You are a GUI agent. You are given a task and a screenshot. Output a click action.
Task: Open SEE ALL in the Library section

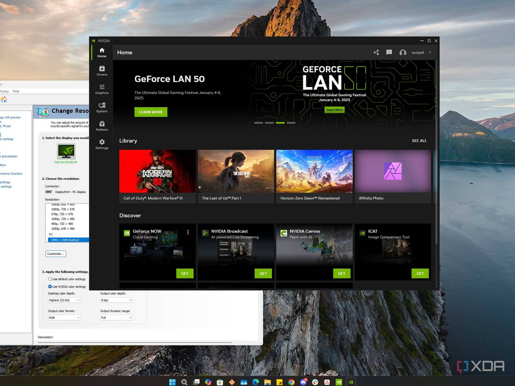pyautogui.click(x=419, y=141)
